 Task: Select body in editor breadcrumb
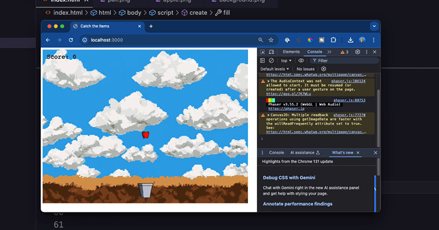coord(130,13)
